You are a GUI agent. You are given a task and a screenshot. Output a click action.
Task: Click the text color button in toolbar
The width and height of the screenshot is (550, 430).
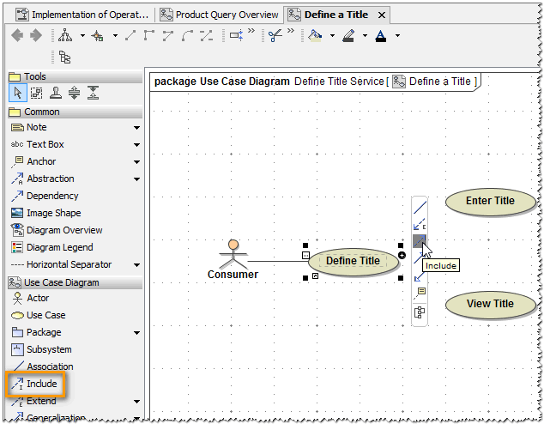click(x=380, y=36)
